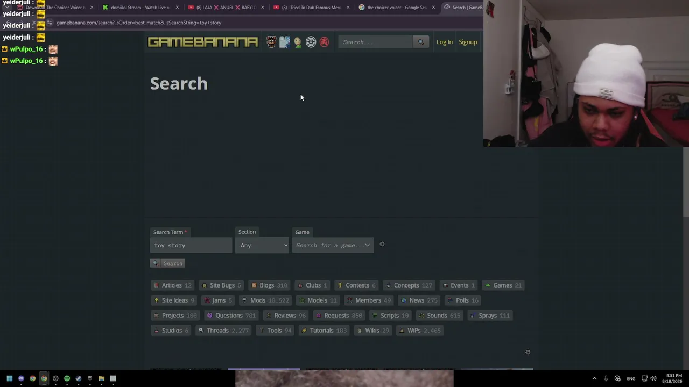The height and width of the screenshot is (387, 689).
Task: Open the 'Search for a game' dropdown
Action: click(x=333, y=245)
